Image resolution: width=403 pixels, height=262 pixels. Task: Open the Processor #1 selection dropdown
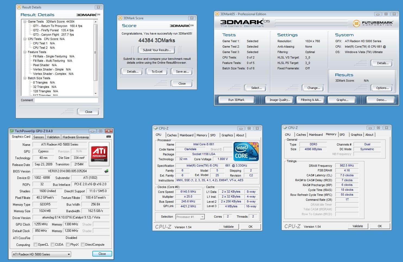click(x=190, y=217)
